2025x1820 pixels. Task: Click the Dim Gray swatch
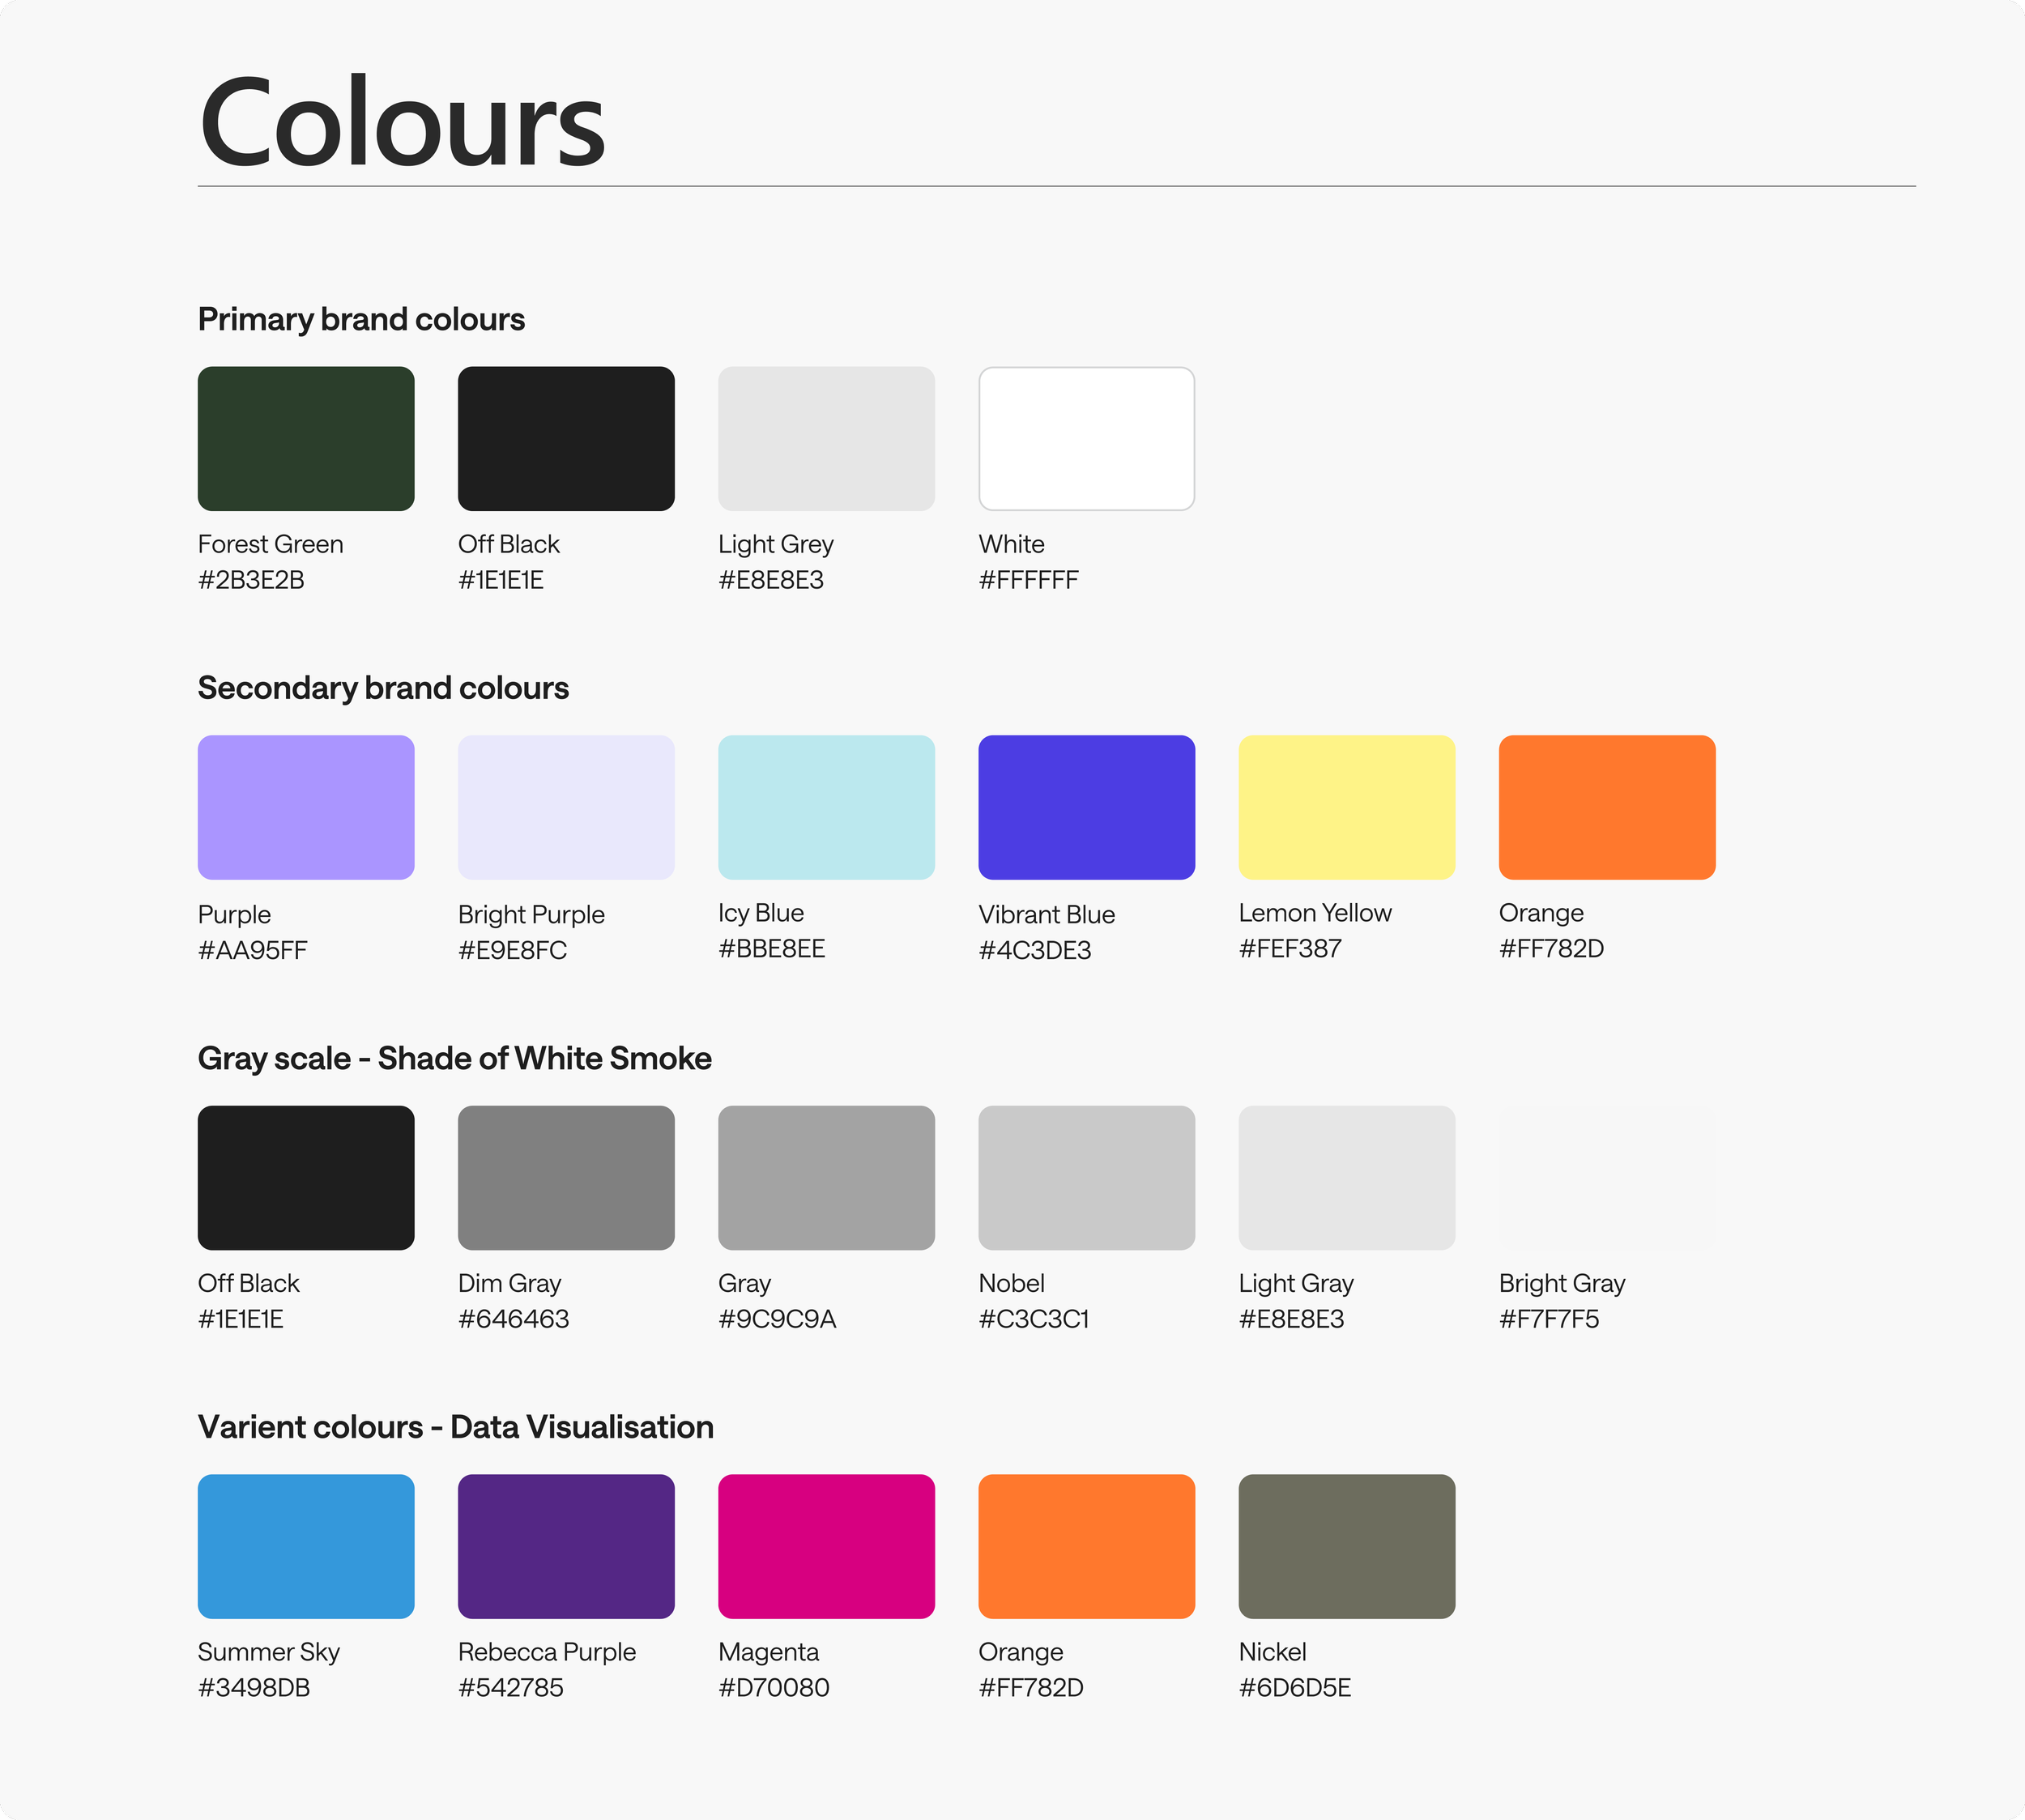pos(566,1177)
